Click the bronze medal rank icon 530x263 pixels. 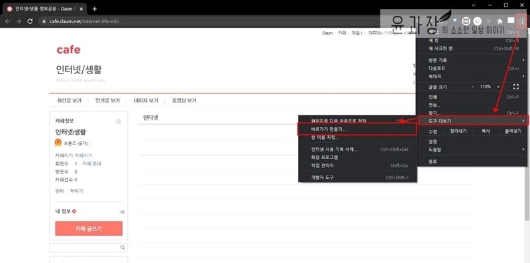(58, 143)
